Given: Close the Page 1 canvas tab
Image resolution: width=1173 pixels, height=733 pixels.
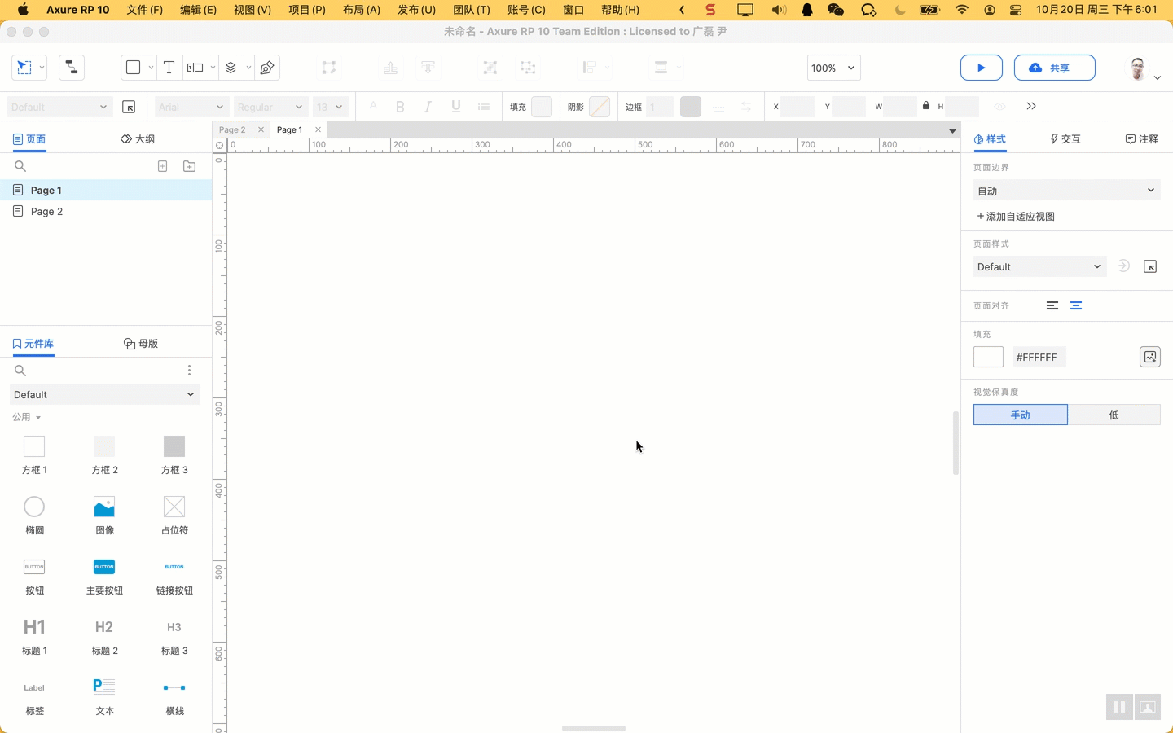Looking at the screenshot, I should pos(318,129).
